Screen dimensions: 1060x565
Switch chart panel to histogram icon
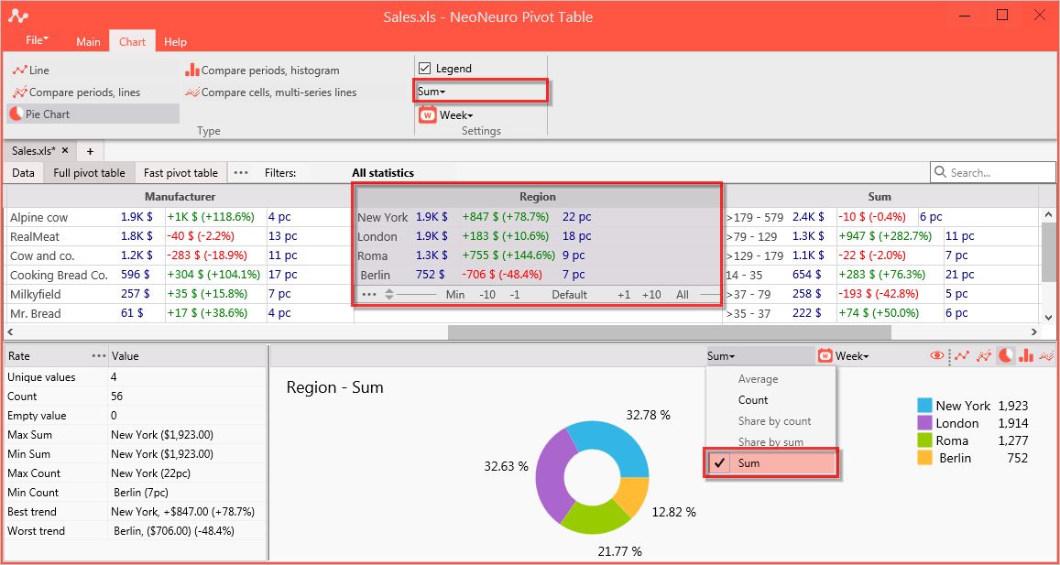click(1026, 355)
